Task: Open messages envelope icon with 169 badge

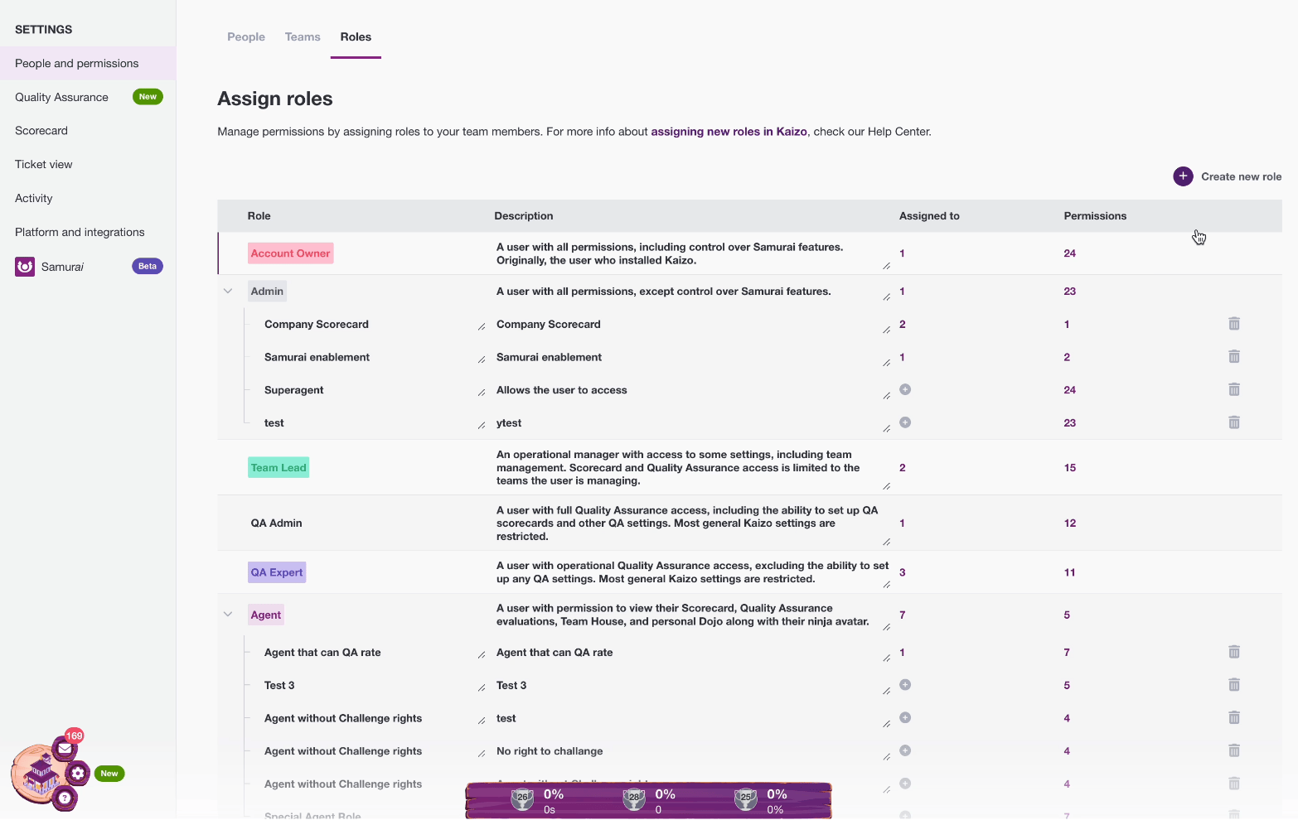Action: pos(65,749)
